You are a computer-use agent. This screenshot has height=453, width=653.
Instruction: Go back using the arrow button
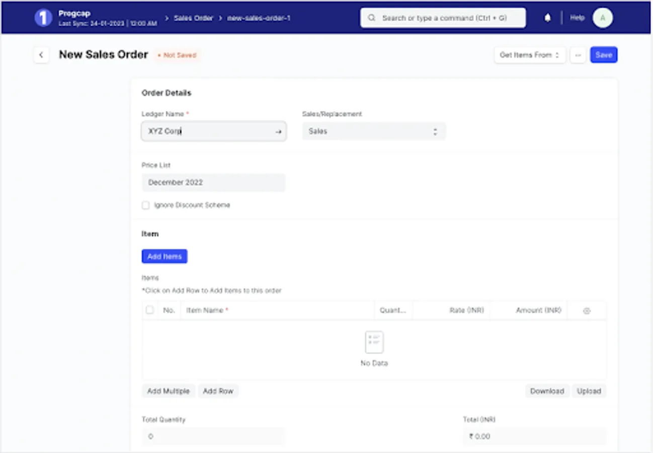[x=41, y=55]
